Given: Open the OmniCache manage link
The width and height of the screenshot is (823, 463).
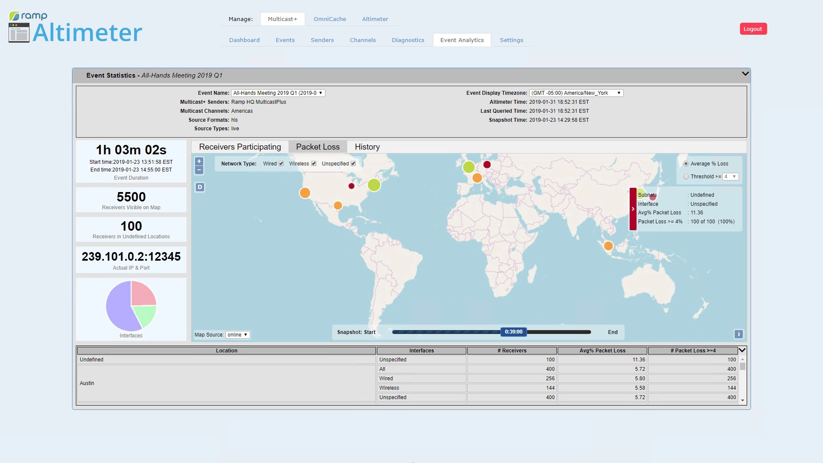Looking at the screenshot, I should 330,19.
